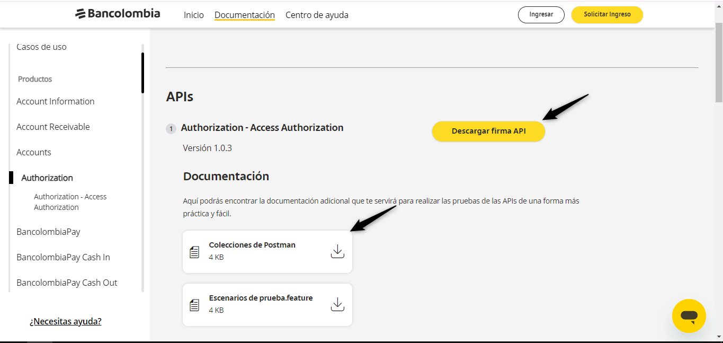This screenshot has width=723, height=343.
Task: Click the Ingresar button
Action: pyautogui.click(x=541, y=15)
